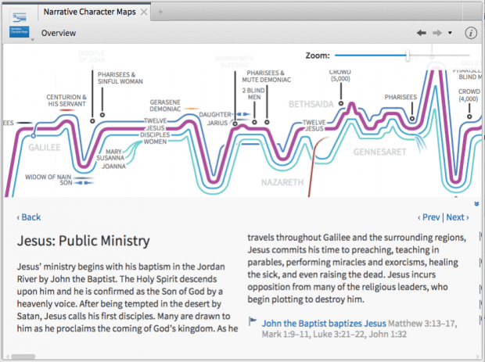This screenshot has width=485, height=362.
Task: Go to the Next narrative section
Action: click(458, 217)
